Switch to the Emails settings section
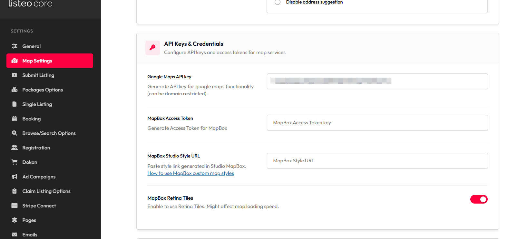528x239 pixels. tap(30, 235)
